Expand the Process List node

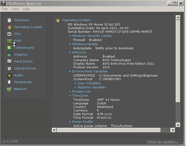point(70,92)
